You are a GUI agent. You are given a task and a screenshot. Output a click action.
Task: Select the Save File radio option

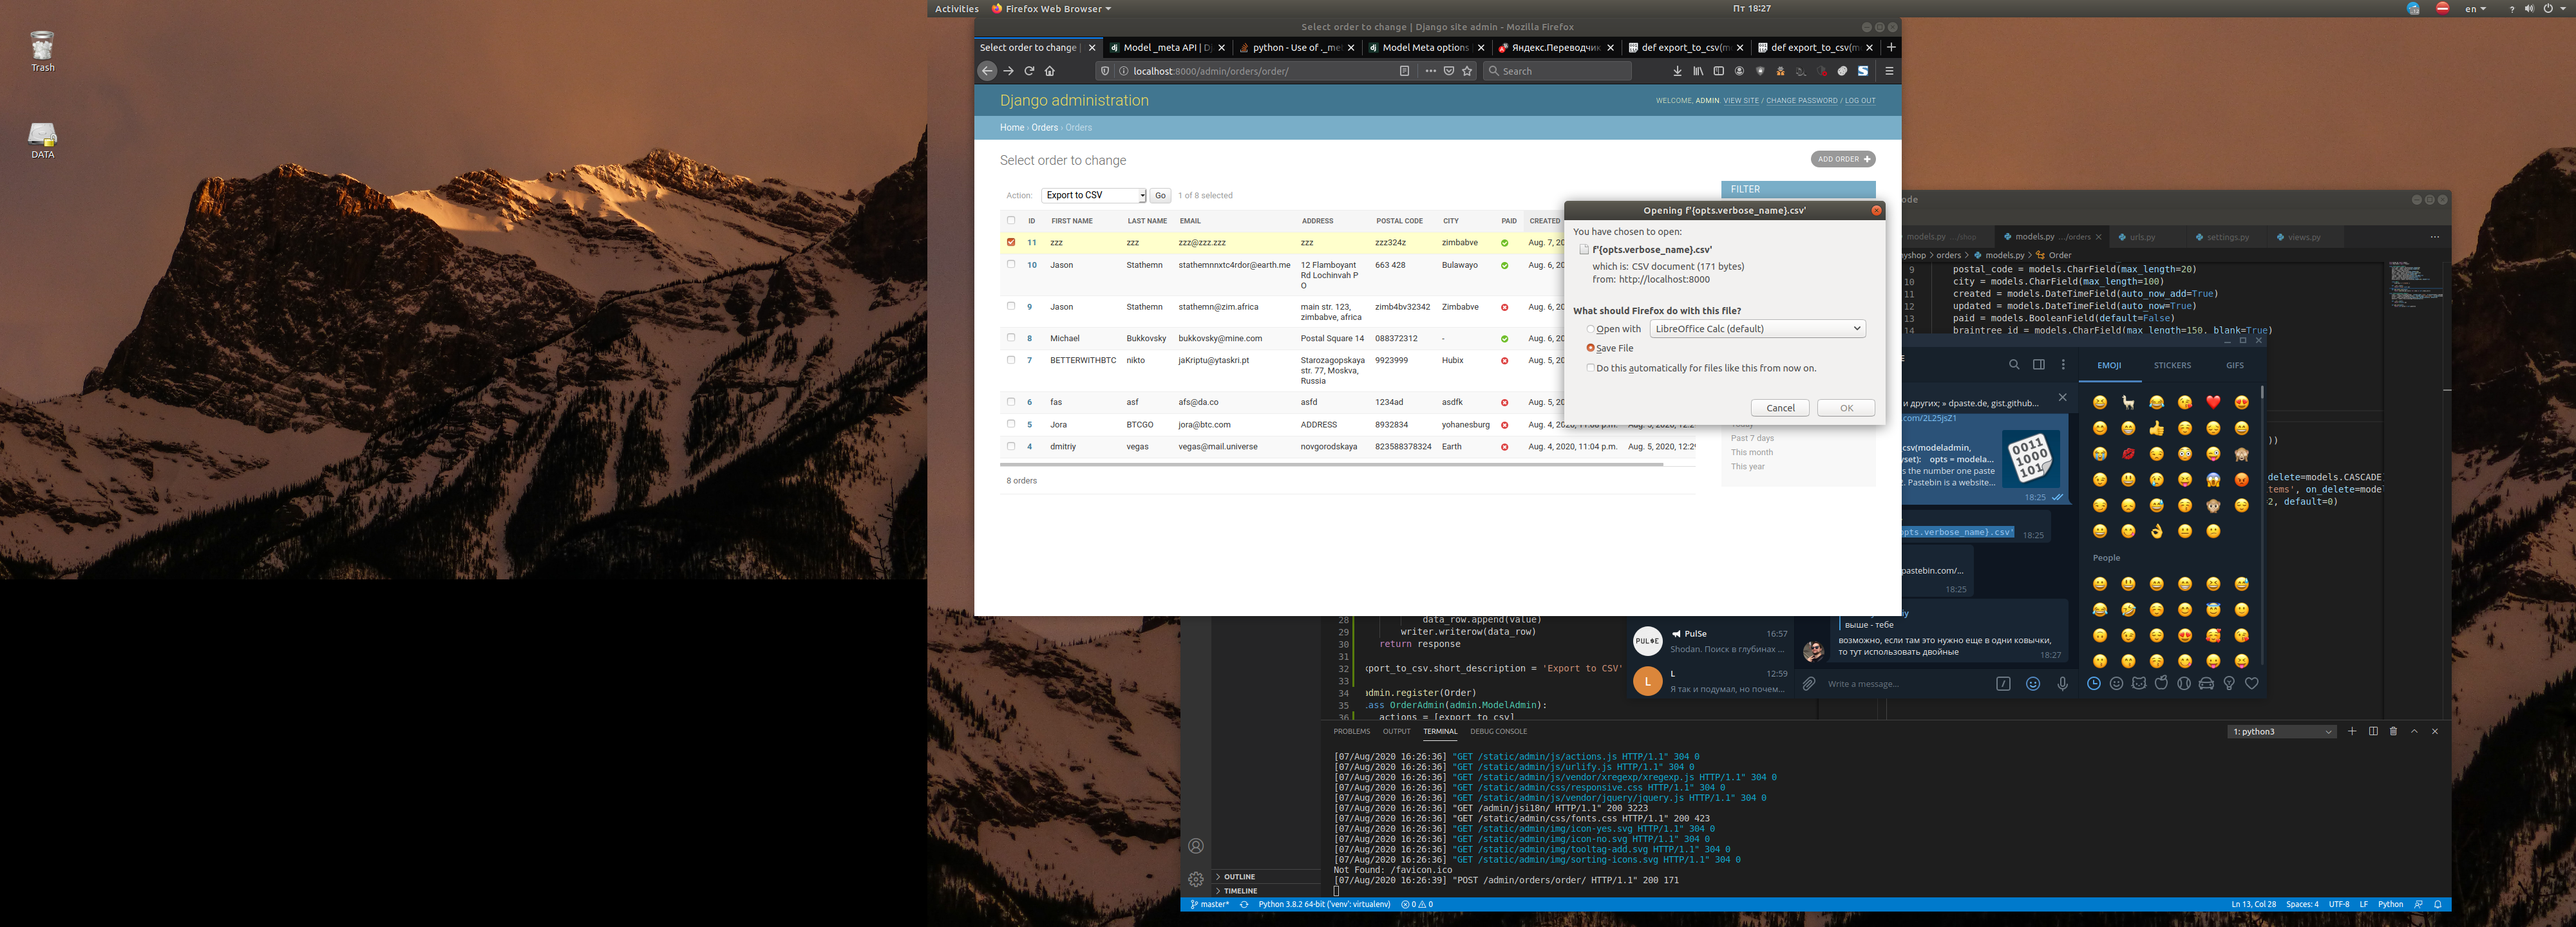(1590, 348)
